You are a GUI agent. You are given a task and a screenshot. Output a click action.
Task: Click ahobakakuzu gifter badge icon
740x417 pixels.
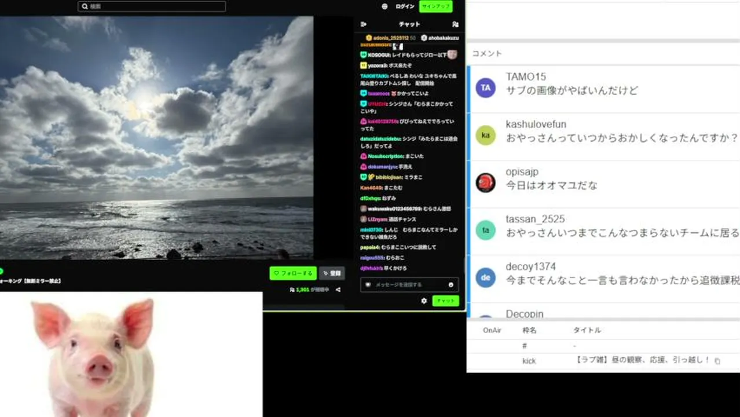tap(424, 38)
